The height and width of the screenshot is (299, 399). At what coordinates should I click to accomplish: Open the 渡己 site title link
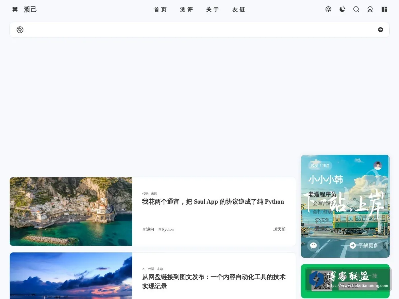pos(30,9)
